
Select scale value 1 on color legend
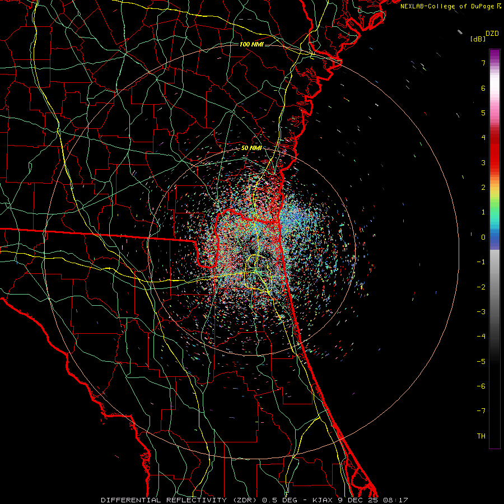point(483,212)
